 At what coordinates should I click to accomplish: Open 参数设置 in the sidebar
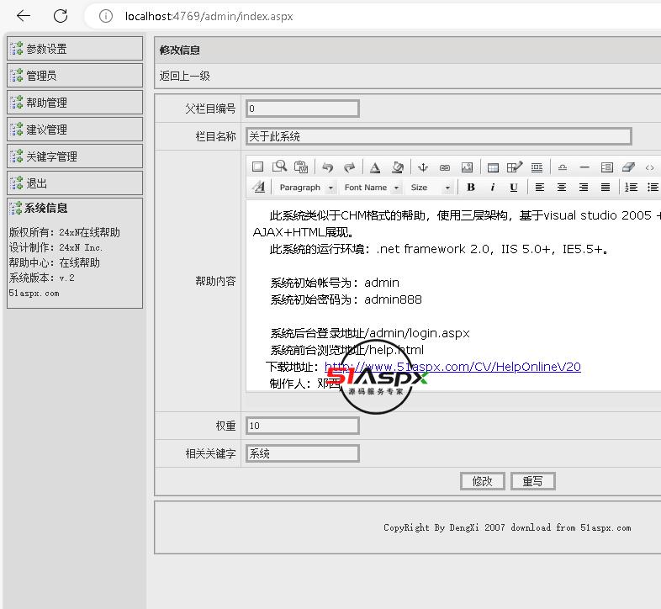[75, 49]
